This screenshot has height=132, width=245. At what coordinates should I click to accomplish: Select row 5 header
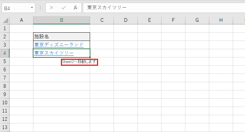click(x=5, y=61)
